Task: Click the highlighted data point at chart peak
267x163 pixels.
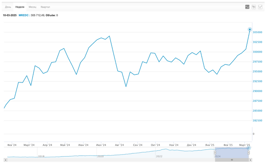Action: 250,29
